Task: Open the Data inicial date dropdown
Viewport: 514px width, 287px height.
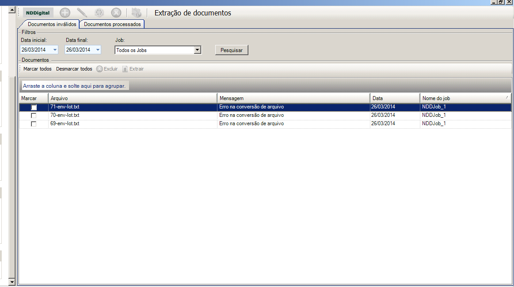Action: click(55, 50)
